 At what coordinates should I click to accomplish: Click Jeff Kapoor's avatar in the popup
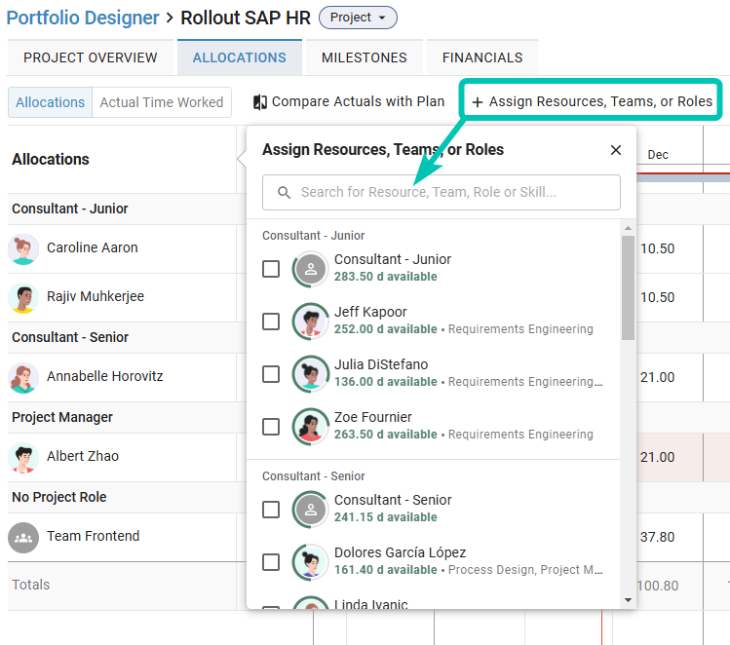point(311,322)
